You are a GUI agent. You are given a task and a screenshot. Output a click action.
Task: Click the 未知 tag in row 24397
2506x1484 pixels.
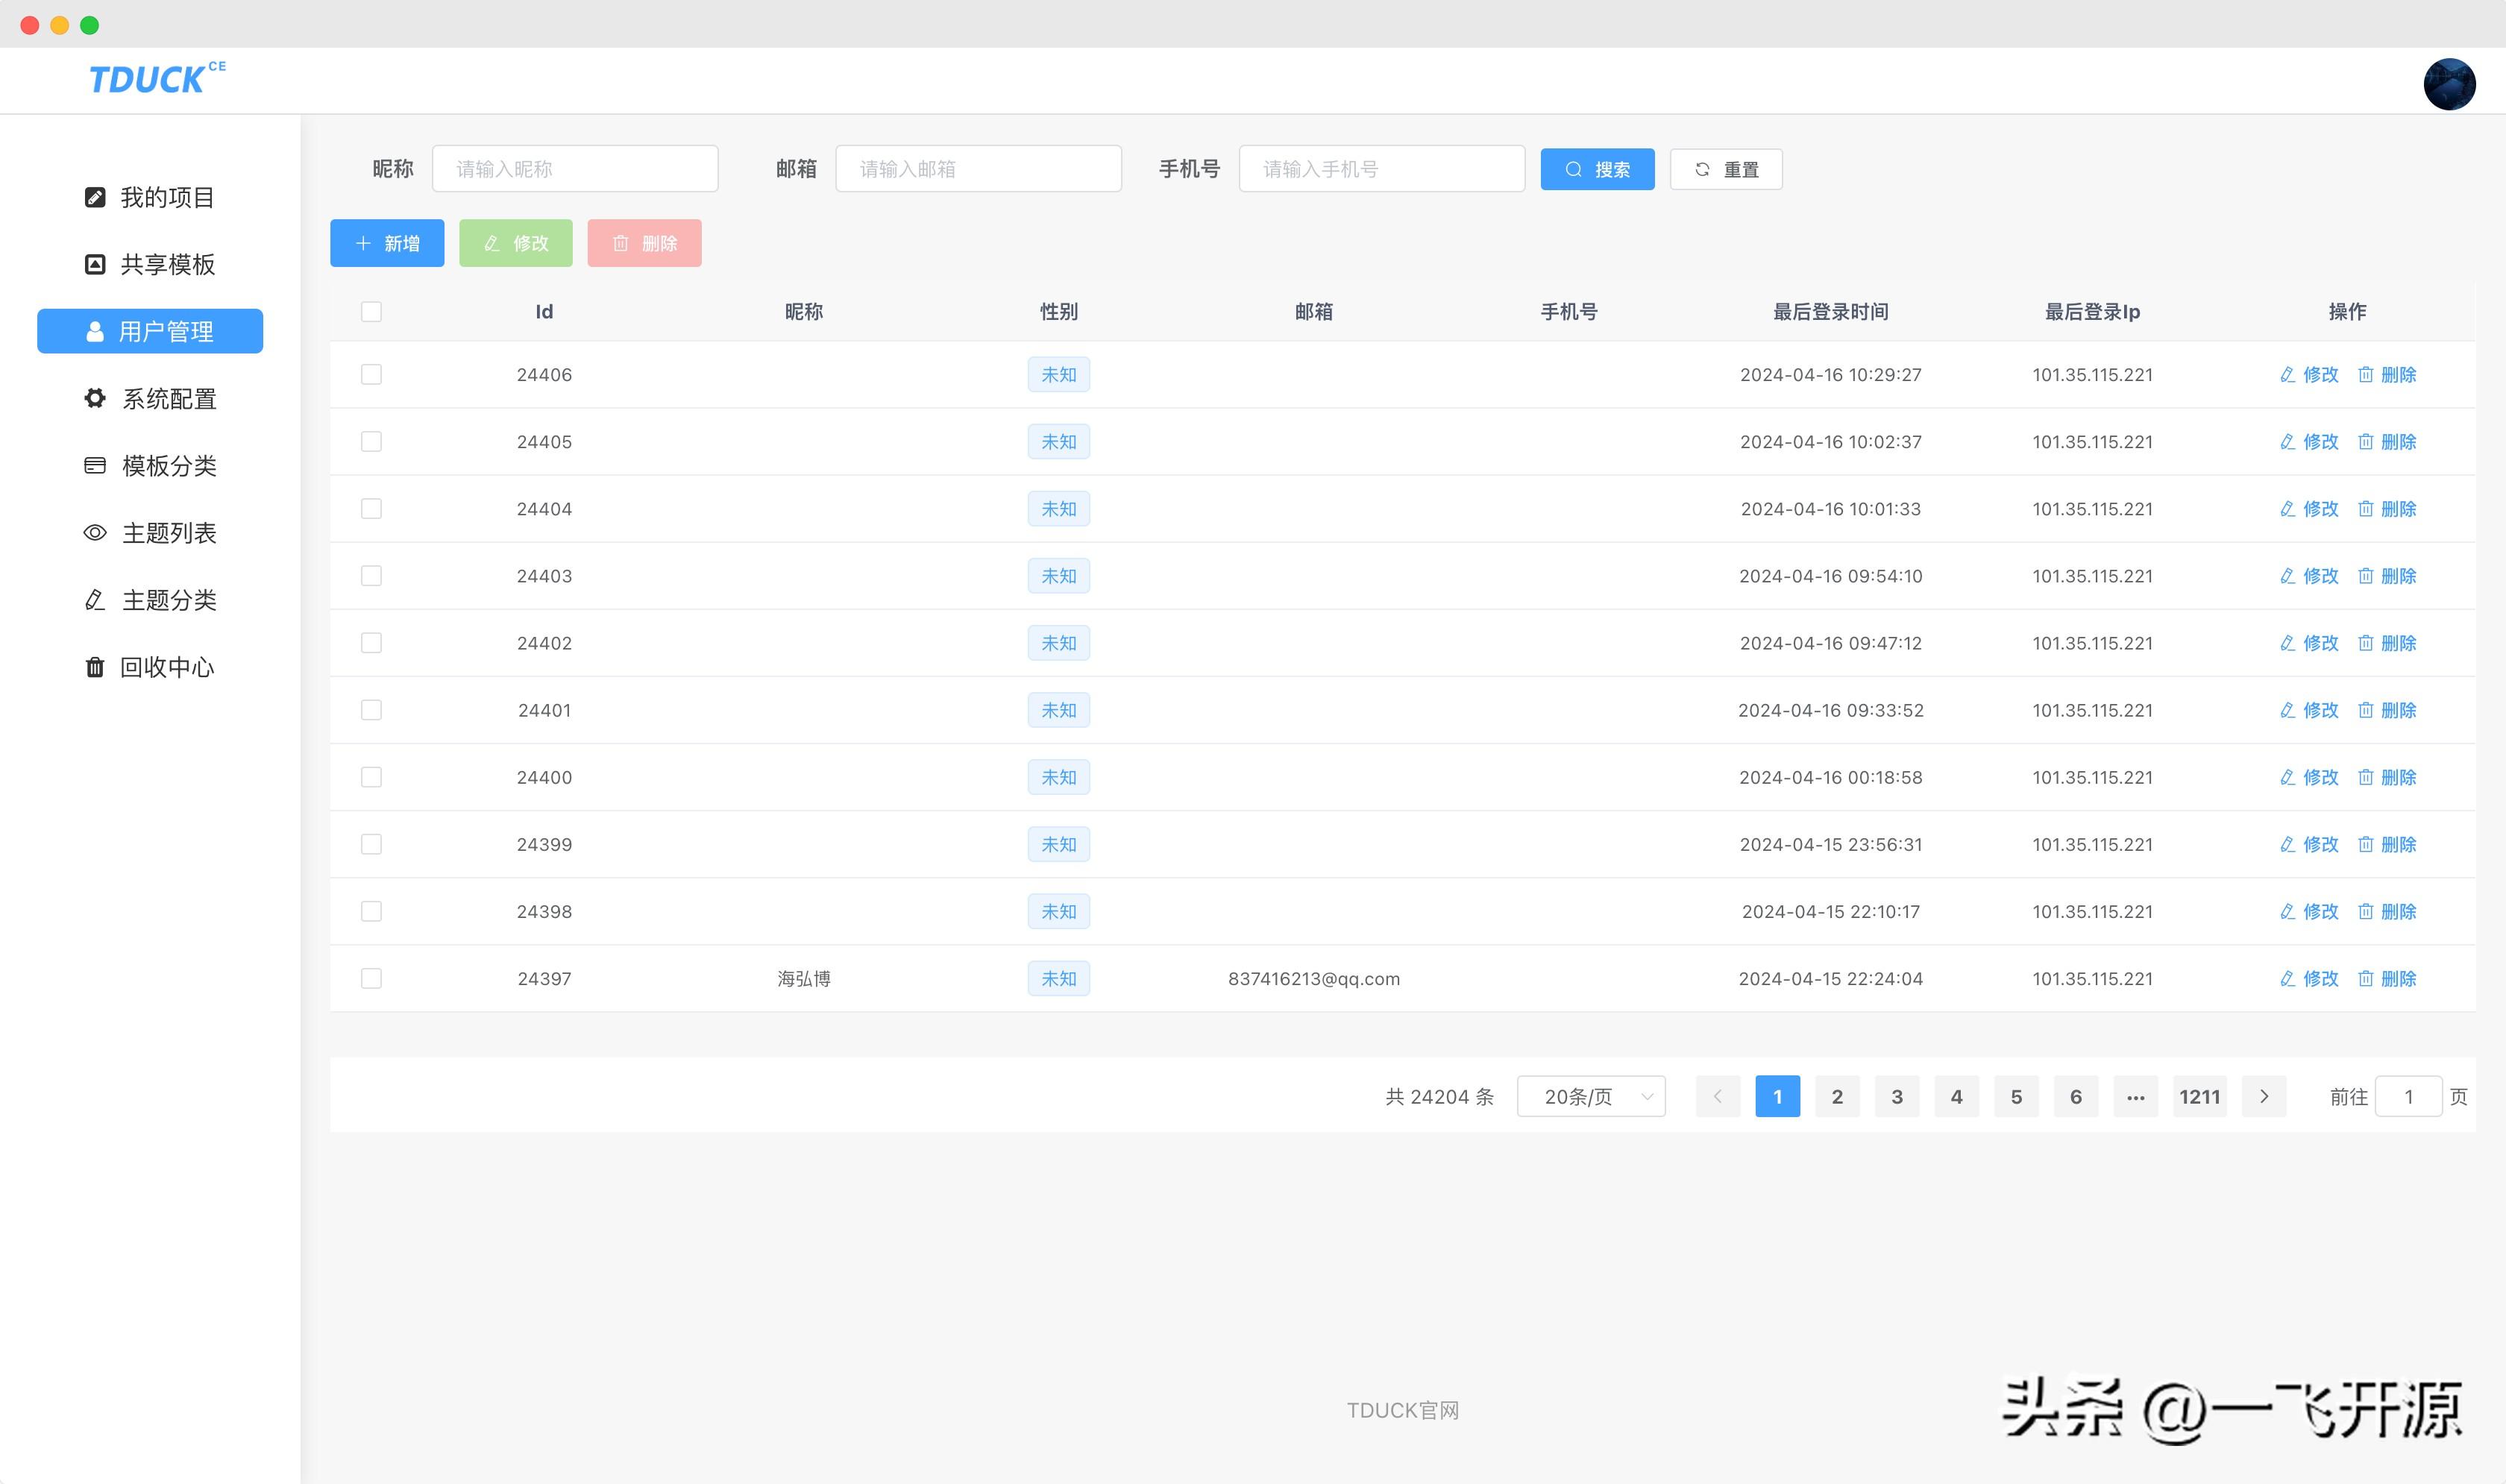[1059, 978]
